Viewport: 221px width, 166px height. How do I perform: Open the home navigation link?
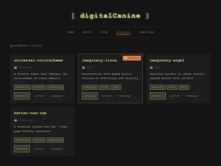(70, 32)
